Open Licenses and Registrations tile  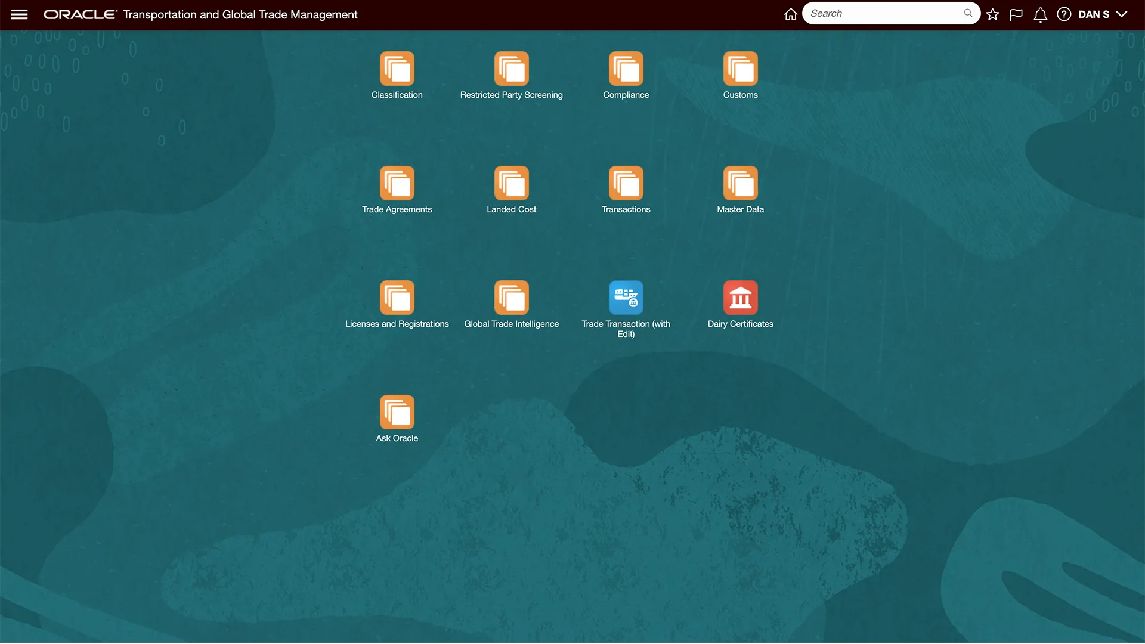(x=397, y=298)
